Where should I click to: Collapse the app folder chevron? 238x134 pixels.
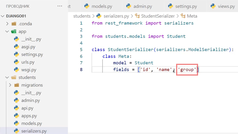[x=8, y=31]
